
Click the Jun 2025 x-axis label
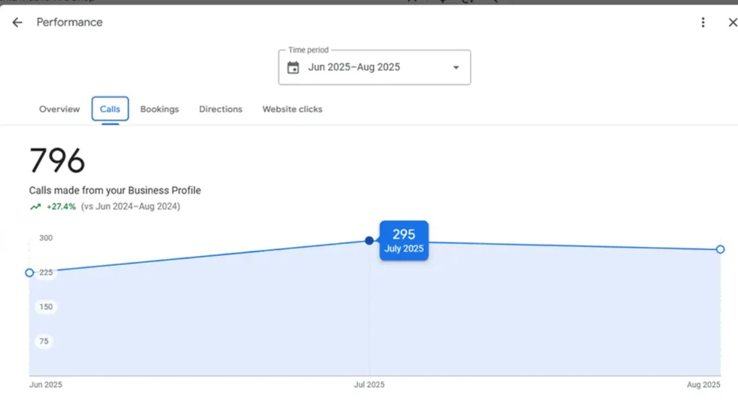(46, 385)
